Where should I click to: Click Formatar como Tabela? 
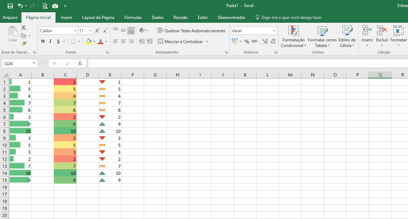click(x=322, y=37)
